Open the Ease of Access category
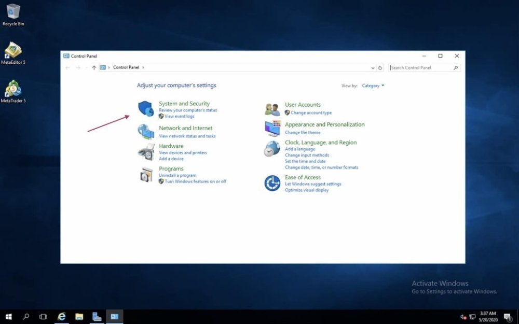This screenshot has width=519, height=324. [x=303, y=177]
